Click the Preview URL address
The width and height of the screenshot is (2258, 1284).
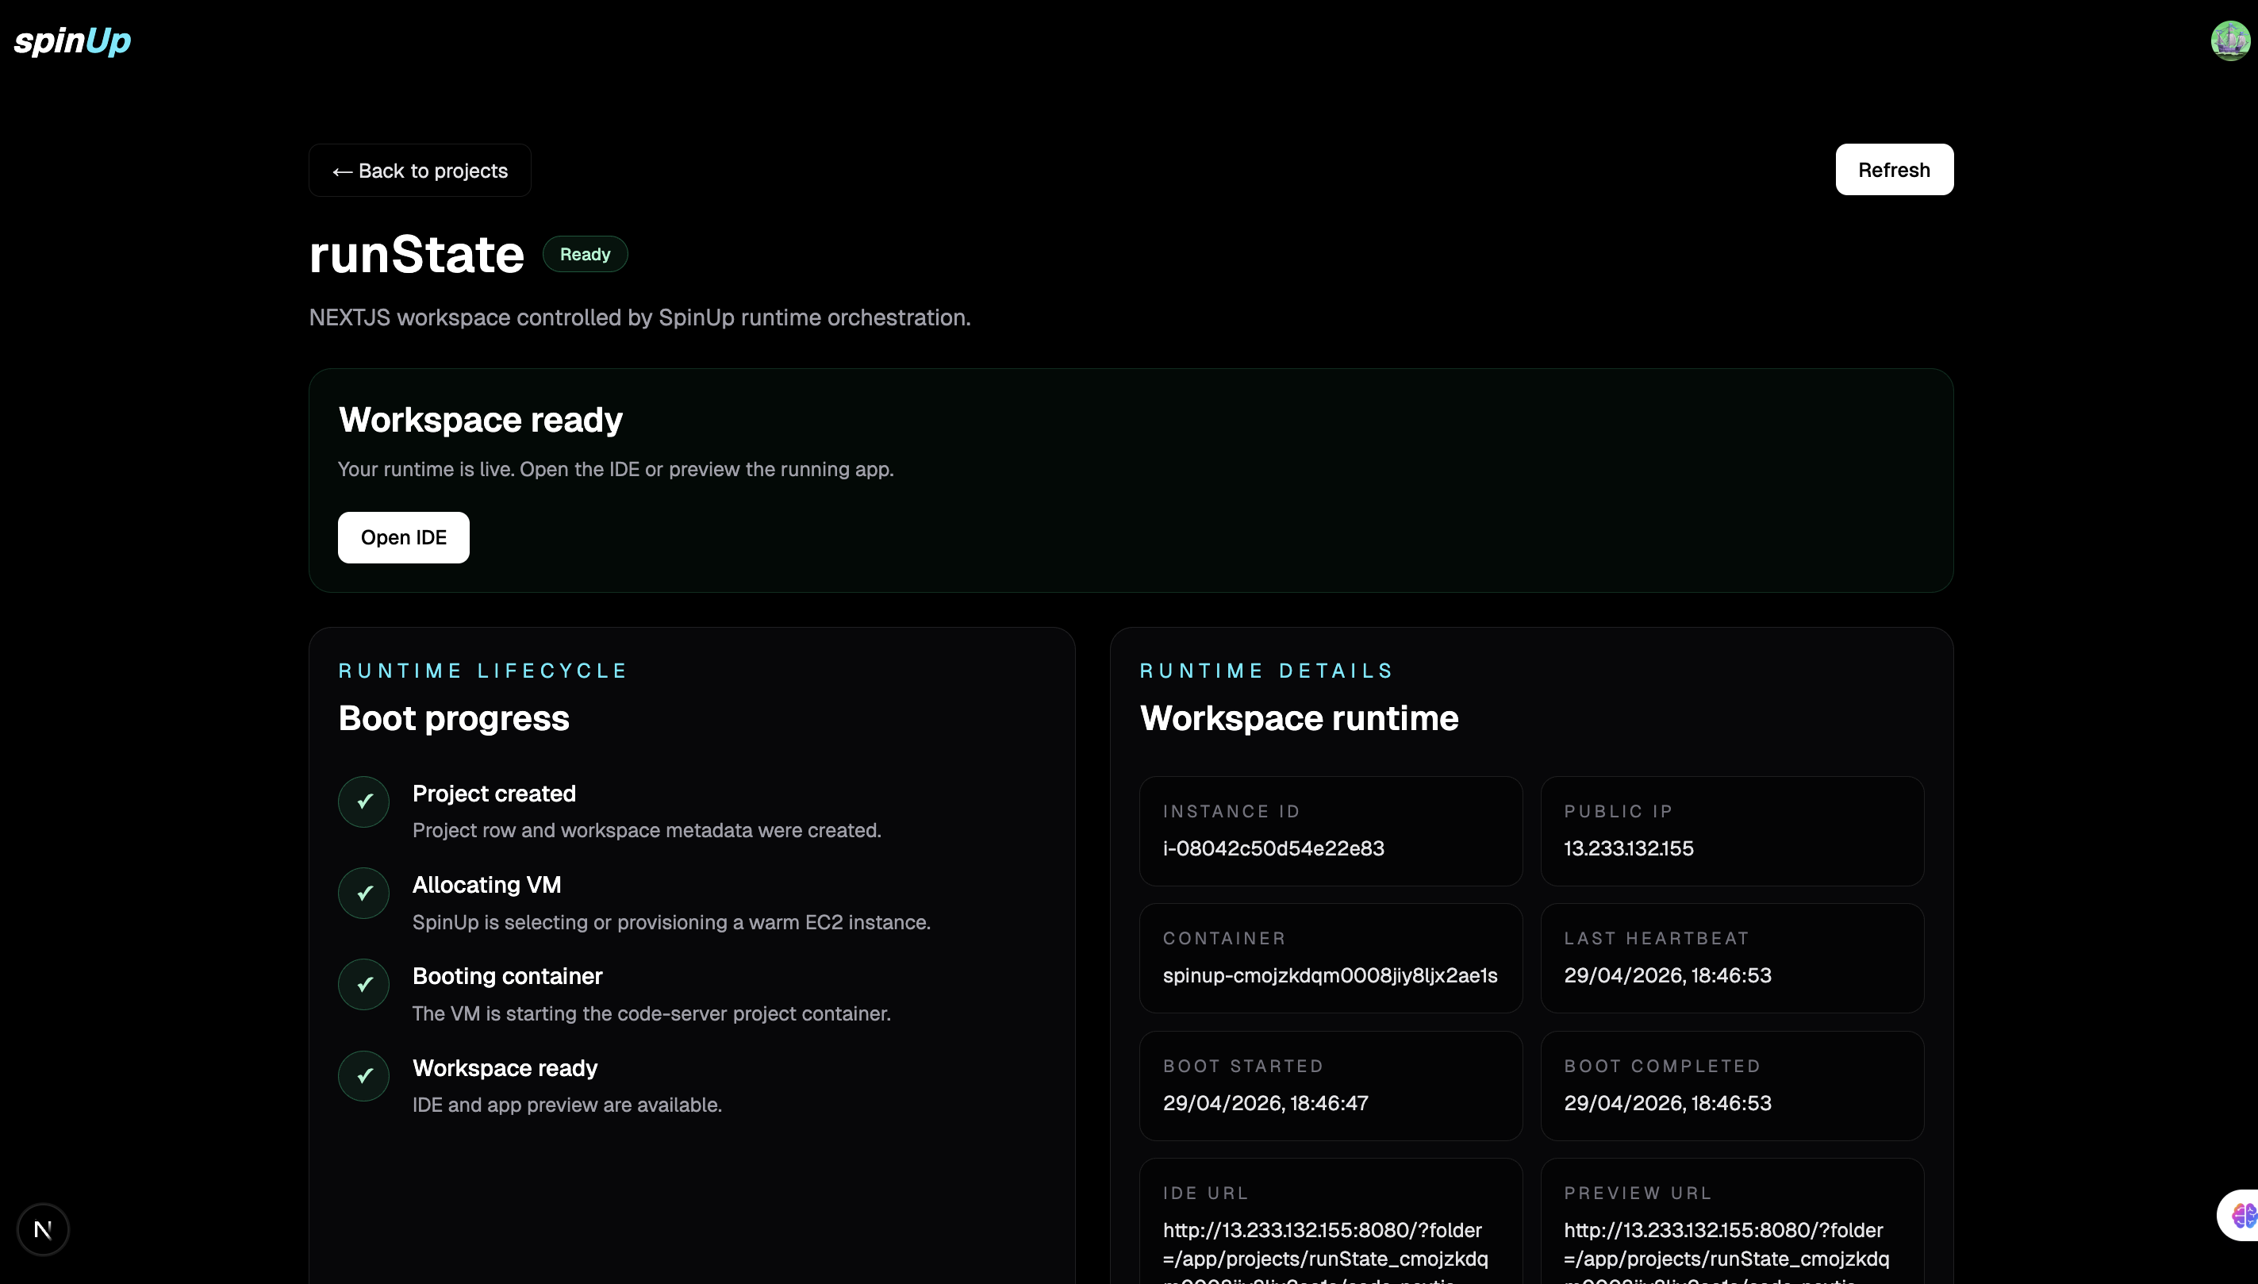[1726, 1251]
